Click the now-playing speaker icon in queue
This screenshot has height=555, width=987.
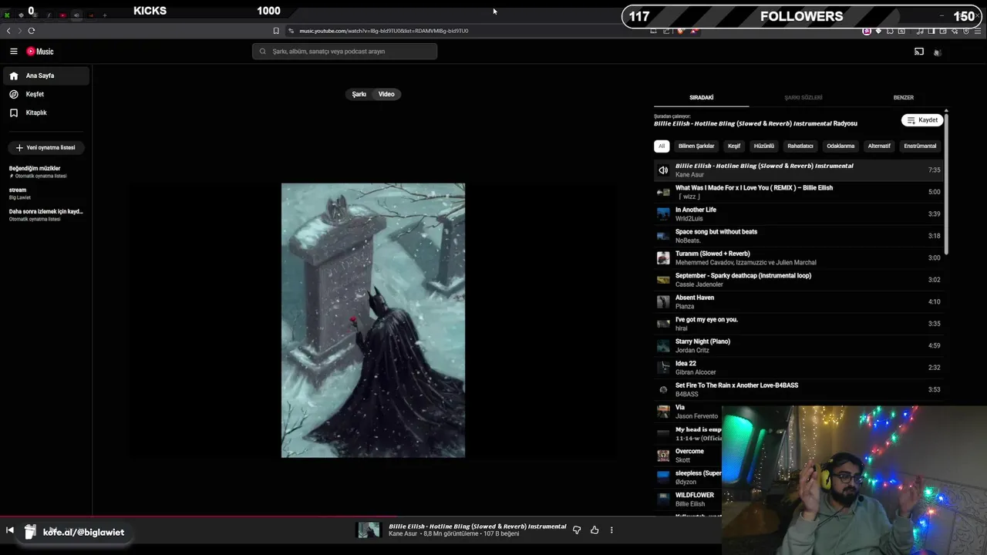tap(663, 170)
